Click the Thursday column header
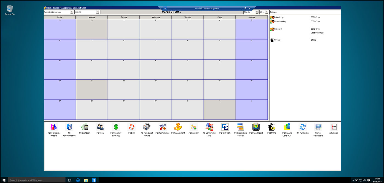The image size is (384, 183). [188, 17]
